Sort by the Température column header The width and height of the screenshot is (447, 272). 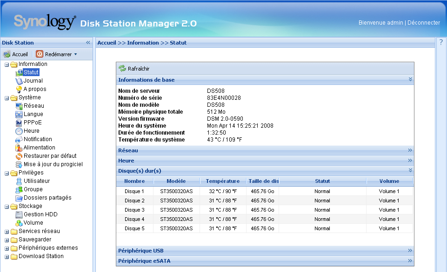223,181
